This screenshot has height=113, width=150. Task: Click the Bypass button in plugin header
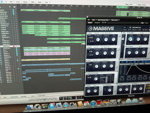pyautogui.click(x=90, y=23)
